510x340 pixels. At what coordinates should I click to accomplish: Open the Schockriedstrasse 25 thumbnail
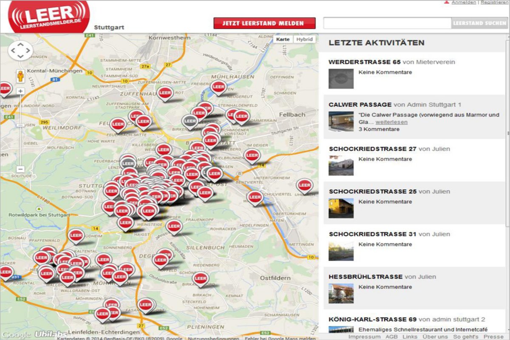[341, 208]
